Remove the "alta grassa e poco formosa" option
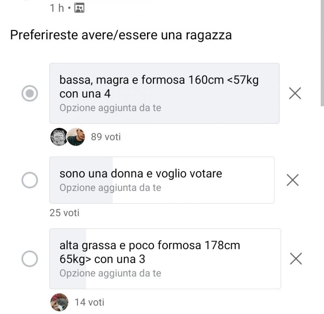The image size is (324, 314). (x=296, y=258)
